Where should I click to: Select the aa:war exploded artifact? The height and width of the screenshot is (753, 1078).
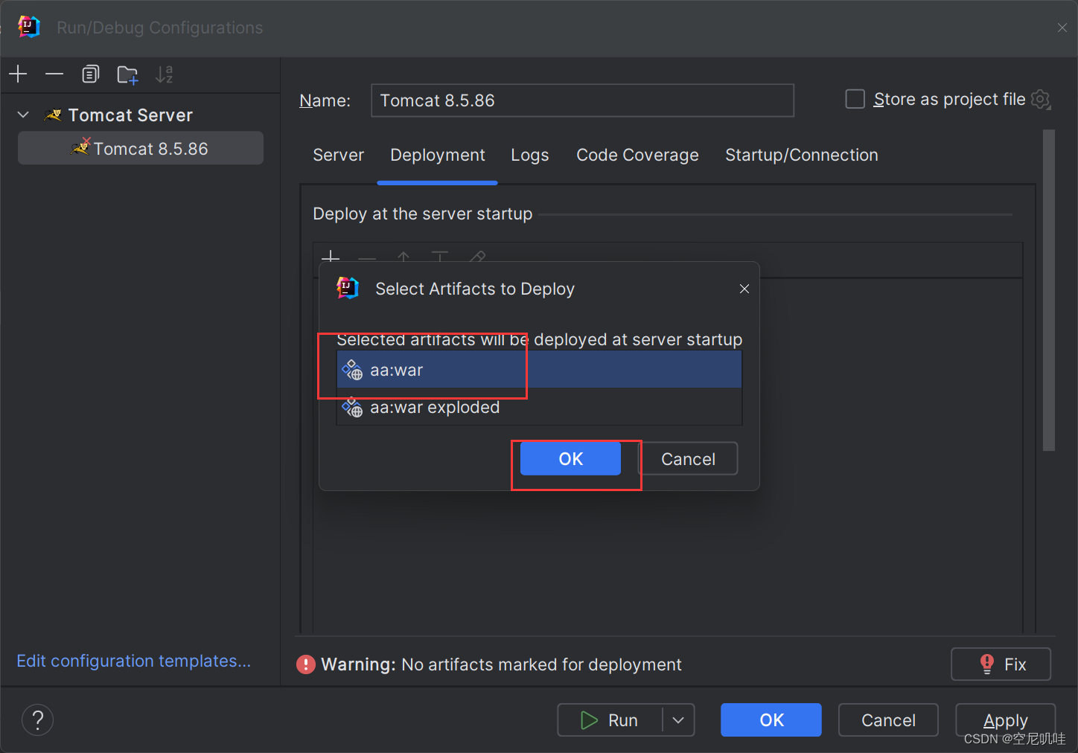434,407
